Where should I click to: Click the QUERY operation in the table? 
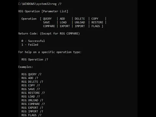coord(47,19)
